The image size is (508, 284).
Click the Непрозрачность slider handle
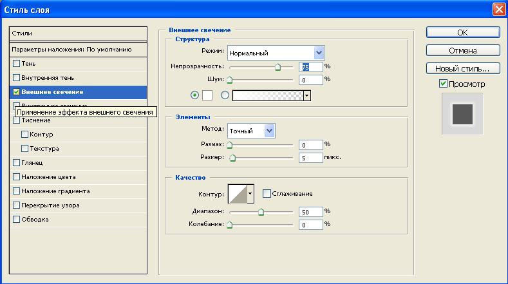pos(278,66)
